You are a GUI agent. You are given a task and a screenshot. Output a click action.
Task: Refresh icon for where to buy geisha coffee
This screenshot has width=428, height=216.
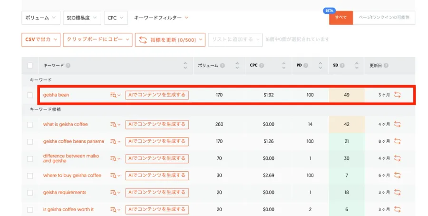398,175
